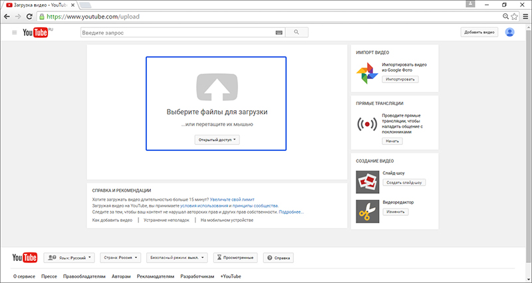Click the YouTube logo in the header

(37, 33)
